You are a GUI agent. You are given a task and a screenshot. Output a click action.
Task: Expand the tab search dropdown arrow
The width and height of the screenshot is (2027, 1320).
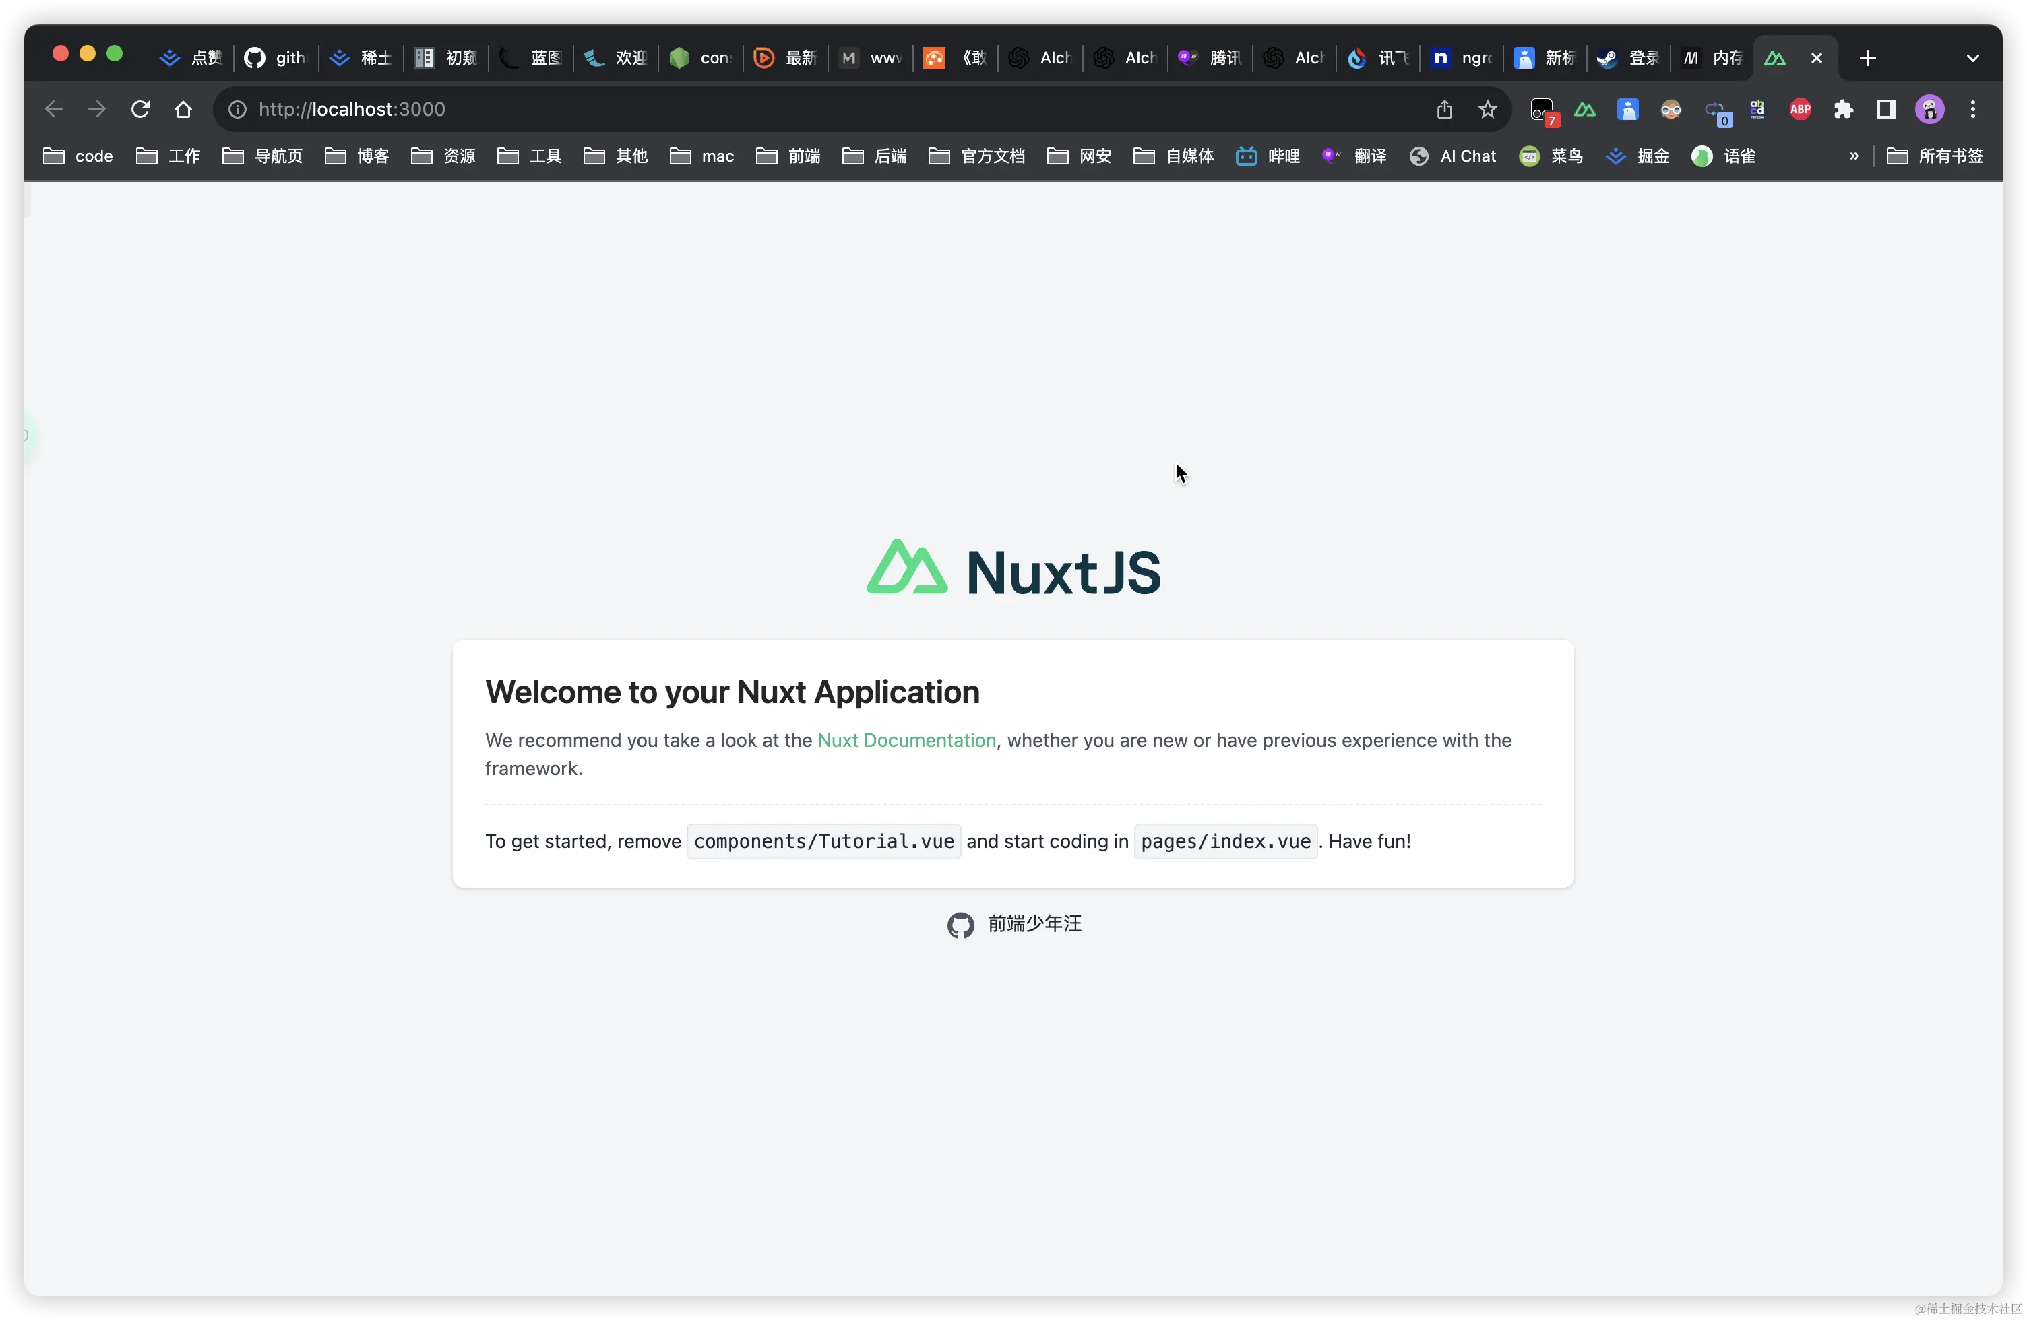[1973, 57]
